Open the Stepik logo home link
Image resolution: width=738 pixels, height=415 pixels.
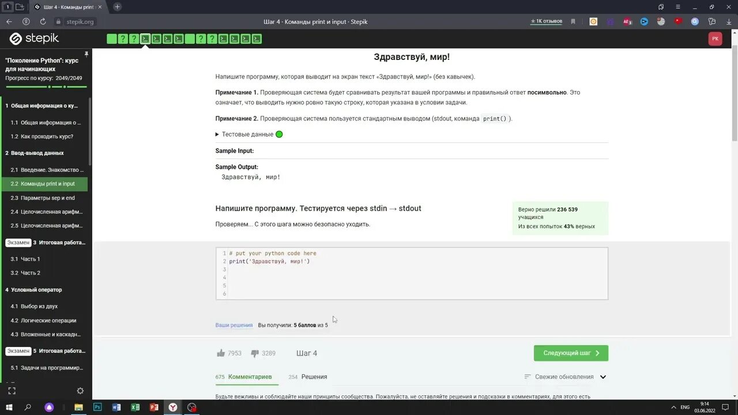[34, 39]
